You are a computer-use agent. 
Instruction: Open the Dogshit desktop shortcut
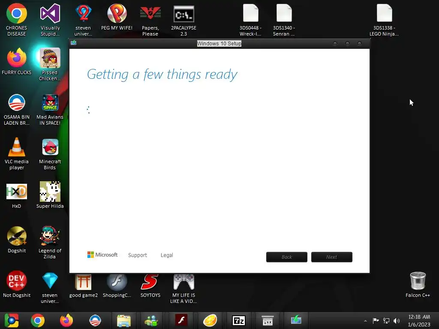(x=17, y=236)
